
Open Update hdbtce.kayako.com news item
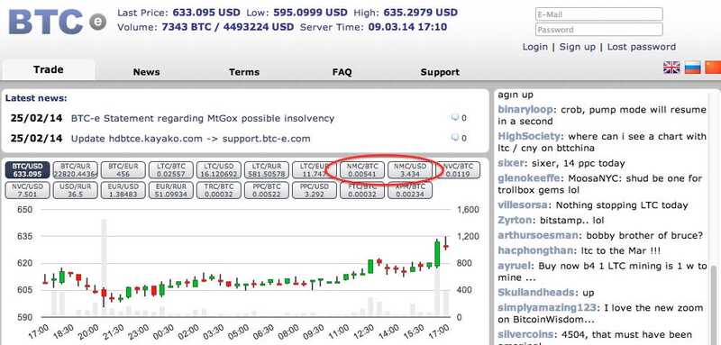pos(190,139)
